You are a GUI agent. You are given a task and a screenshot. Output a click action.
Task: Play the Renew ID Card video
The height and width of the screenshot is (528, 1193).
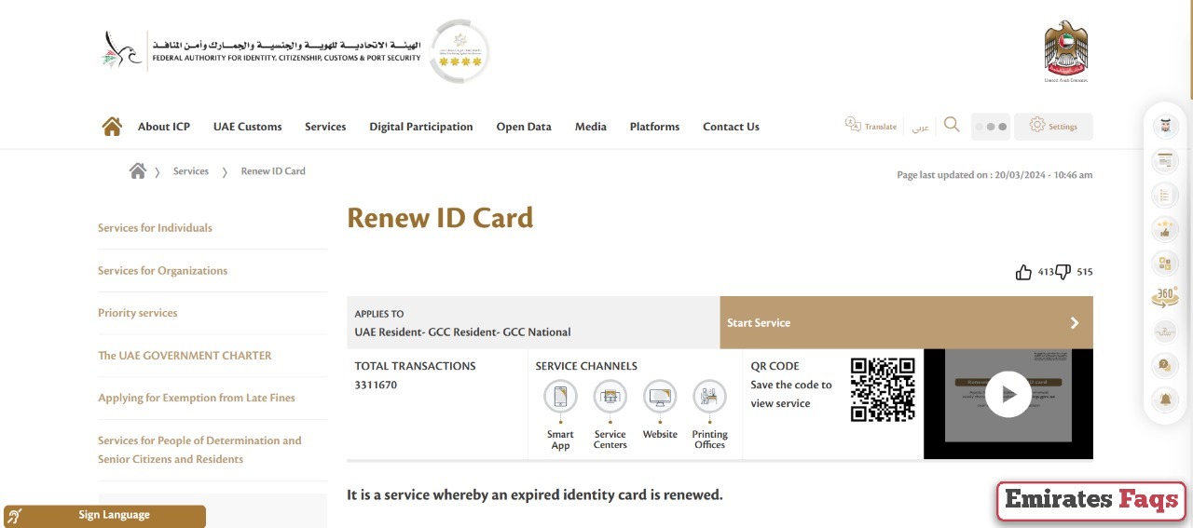tap(1008, 394)
